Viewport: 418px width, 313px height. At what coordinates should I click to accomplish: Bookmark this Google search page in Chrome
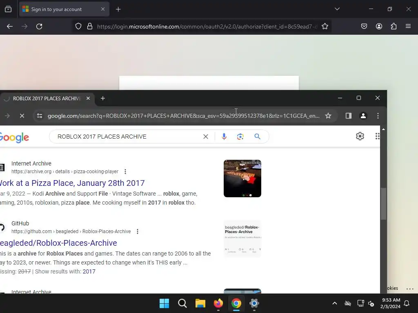[x=328, y=116]
